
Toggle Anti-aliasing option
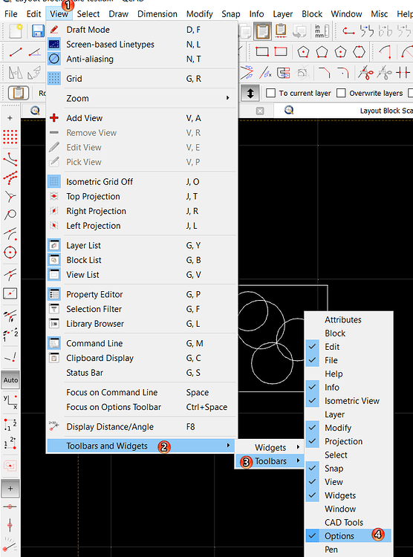point(142,59)
